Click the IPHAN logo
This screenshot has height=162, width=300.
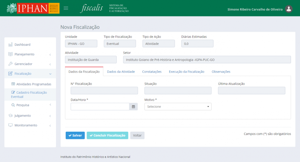(33, 8)
